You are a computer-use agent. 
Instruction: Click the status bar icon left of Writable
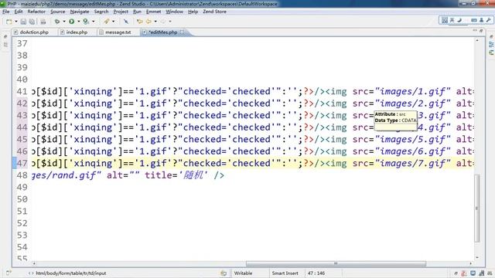[x=224, y=273]
